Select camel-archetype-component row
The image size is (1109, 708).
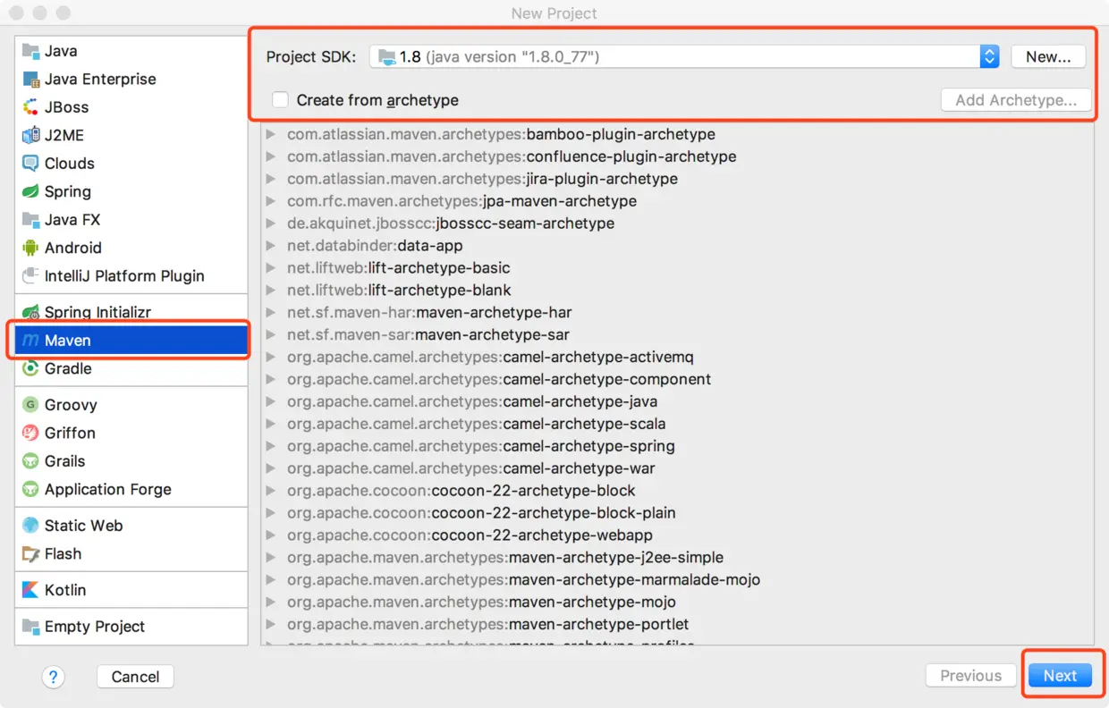677,379
